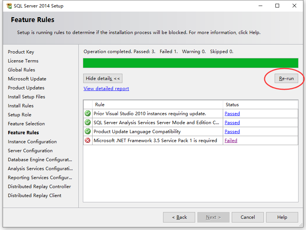
Task: Close the SQL Server 2014 Setup window
Action: click(x=294, y=6)
